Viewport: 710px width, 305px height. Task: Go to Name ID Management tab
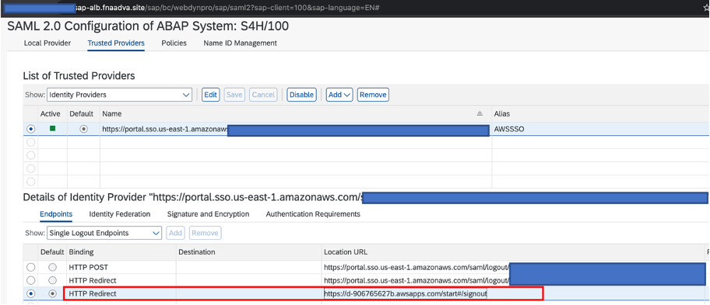[240, 43]
